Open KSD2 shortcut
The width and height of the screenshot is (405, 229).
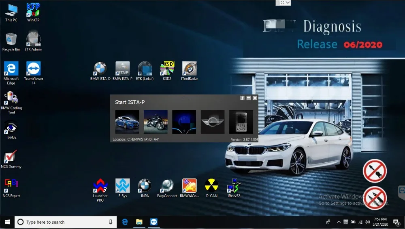click(x=167, y=71)
